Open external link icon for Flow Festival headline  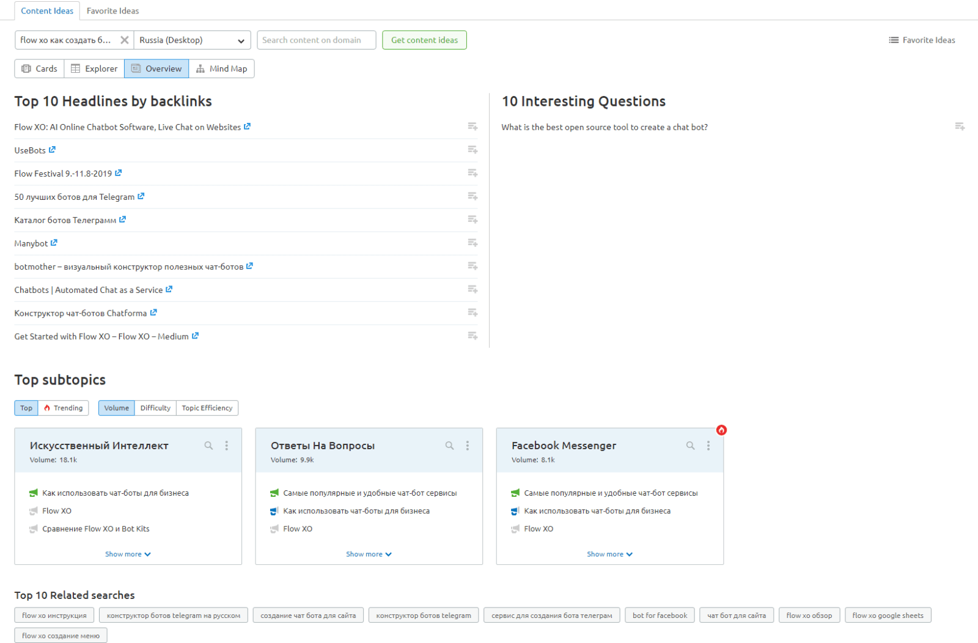click(118, 173)
